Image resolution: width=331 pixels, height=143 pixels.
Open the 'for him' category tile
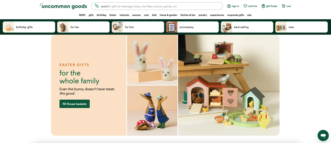(x=138, y=27)
